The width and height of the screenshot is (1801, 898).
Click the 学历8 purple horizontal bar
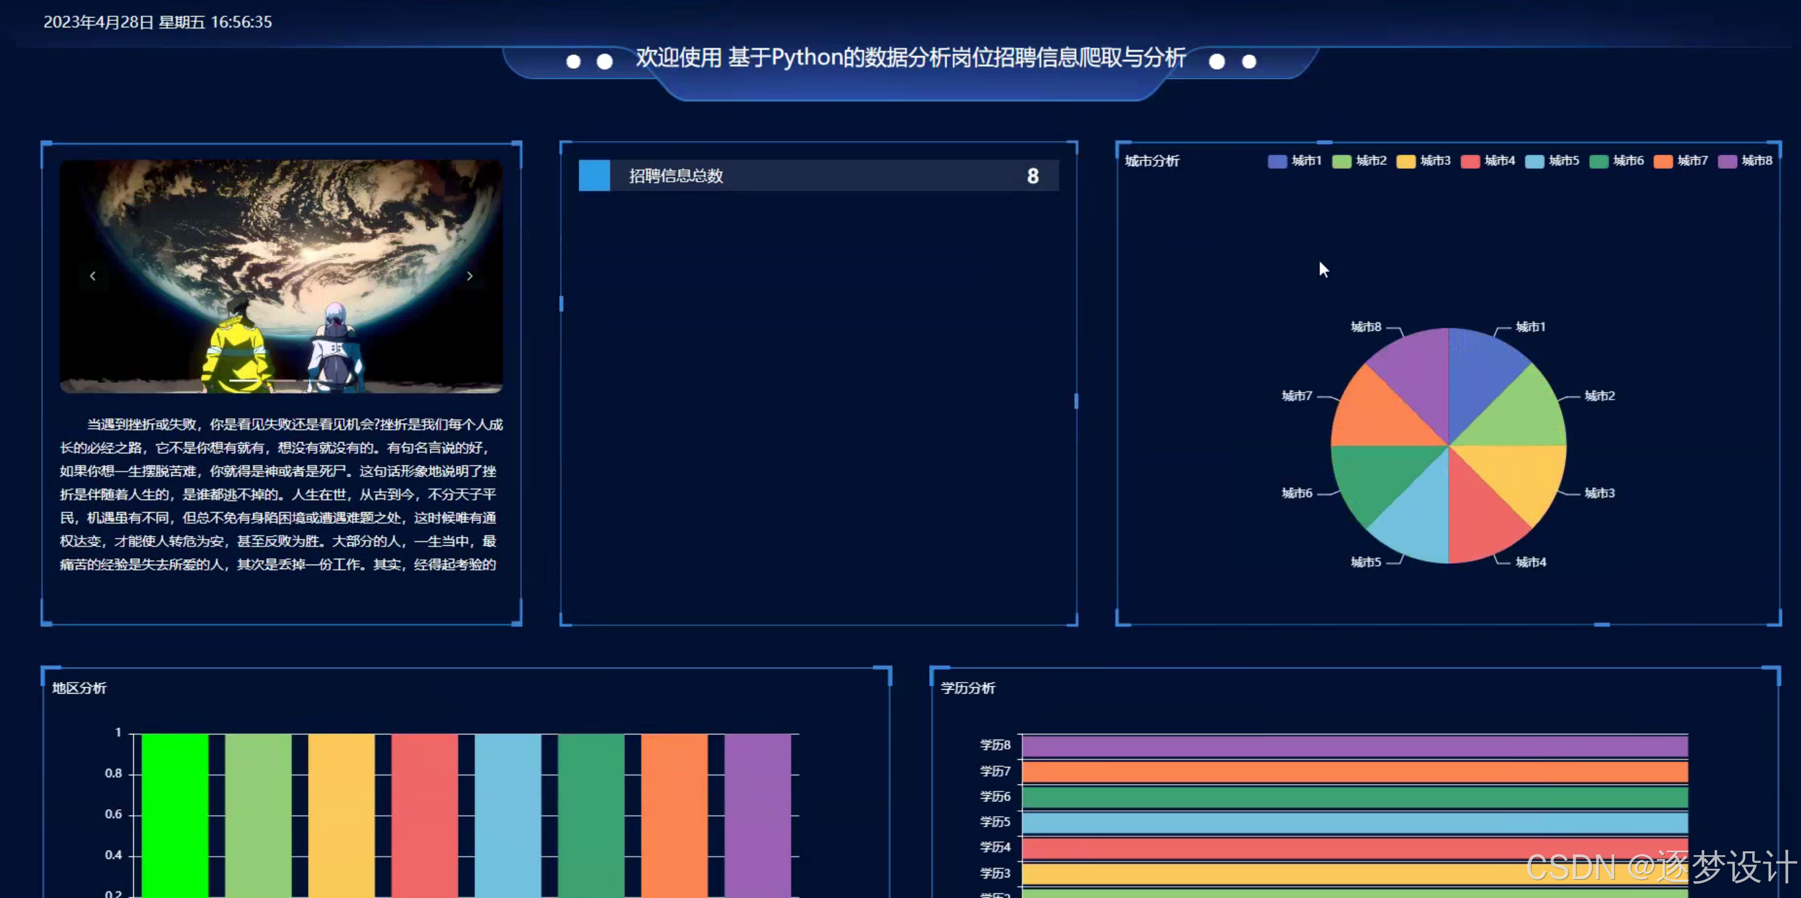coord(1355,746)
